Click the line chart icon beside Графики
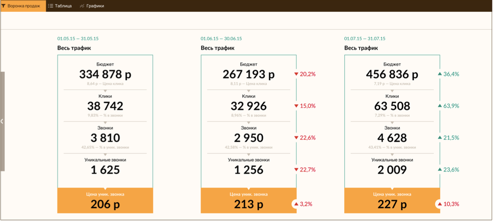The width and height of the screenshot is (493, 221). tap(82, 6)
